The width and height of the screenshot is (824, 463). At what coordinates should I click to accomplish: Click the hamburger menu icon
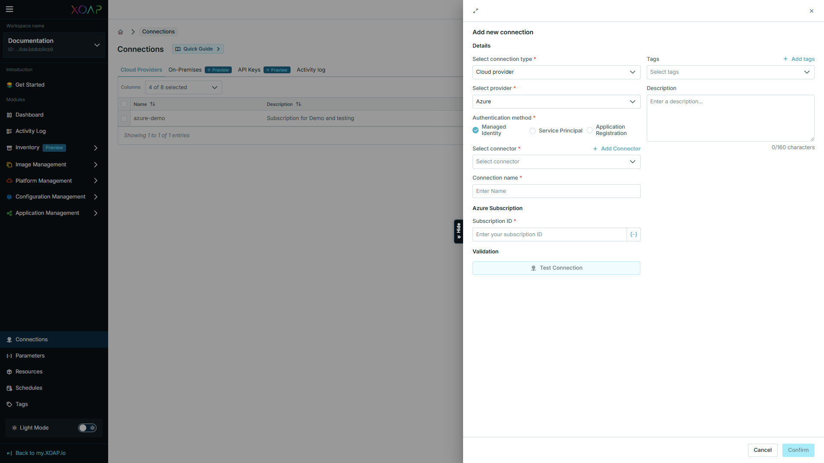9,9
